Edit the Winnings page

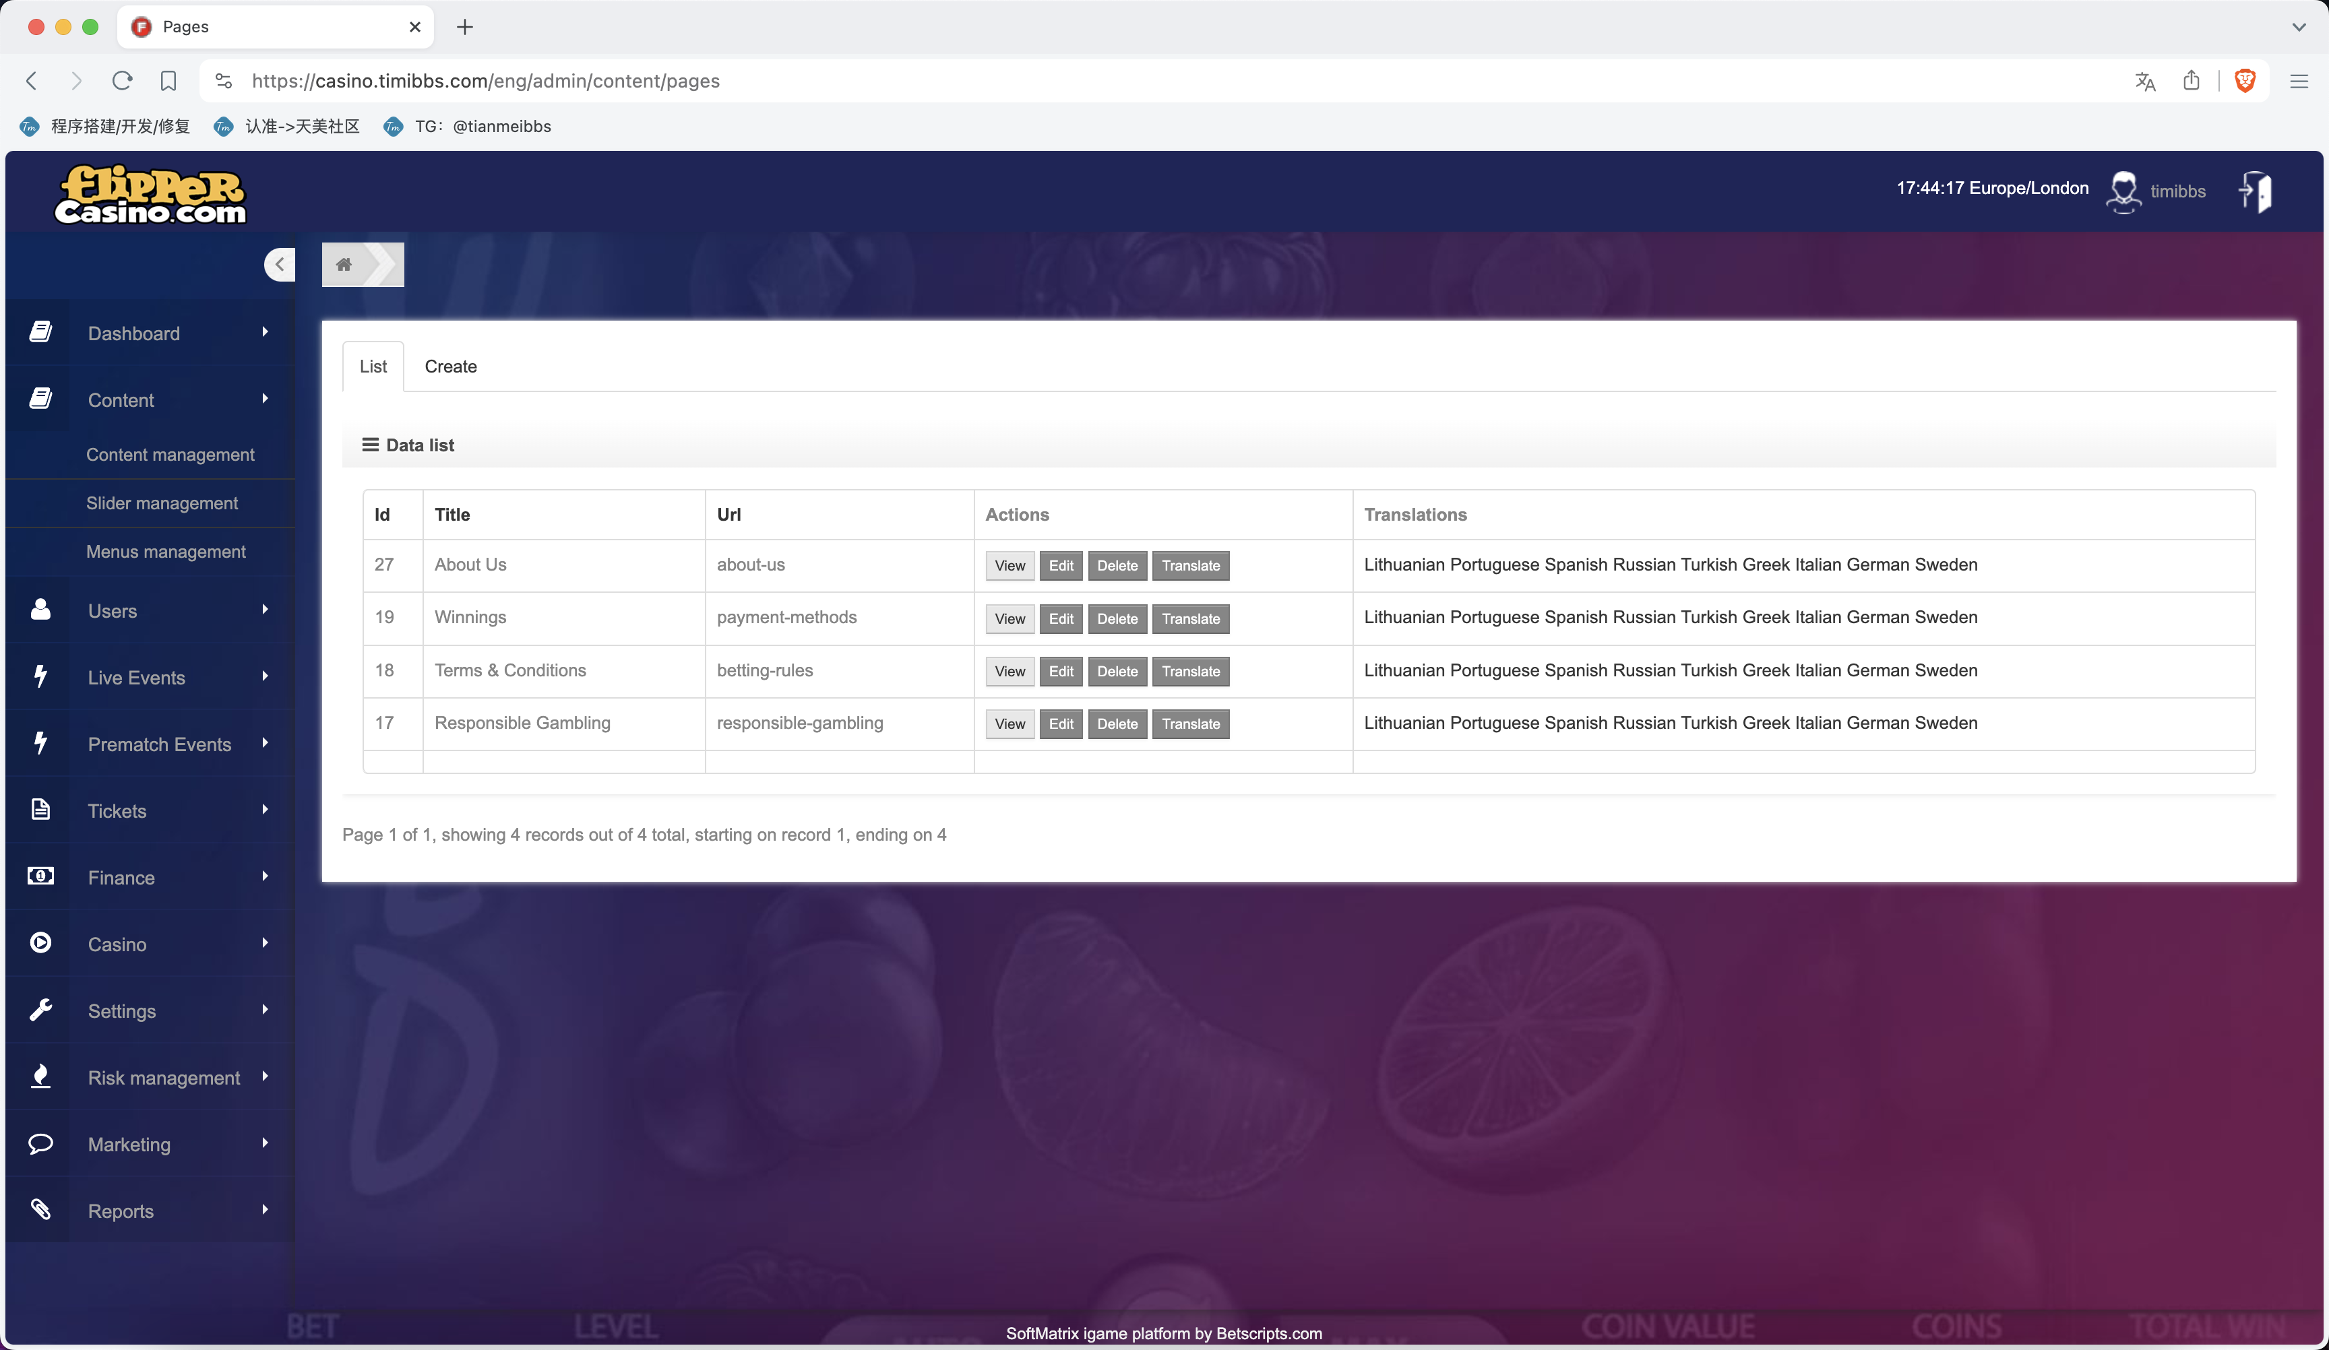point(1060,618)
